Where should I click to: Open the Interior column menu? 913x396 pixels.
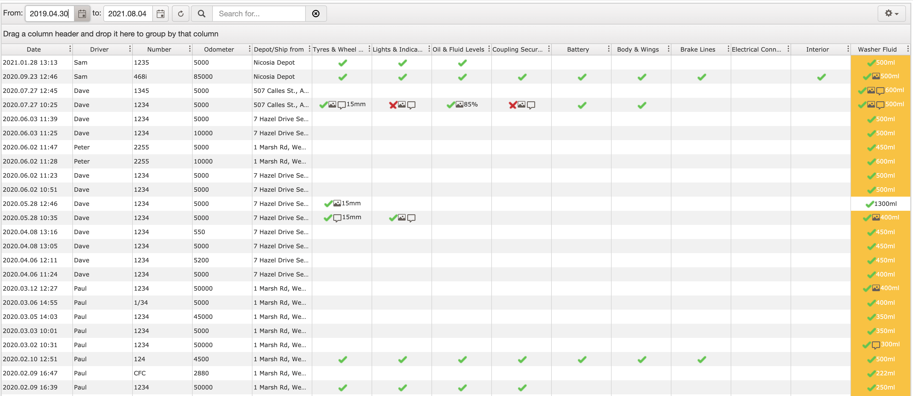click(x=848, y=49)
